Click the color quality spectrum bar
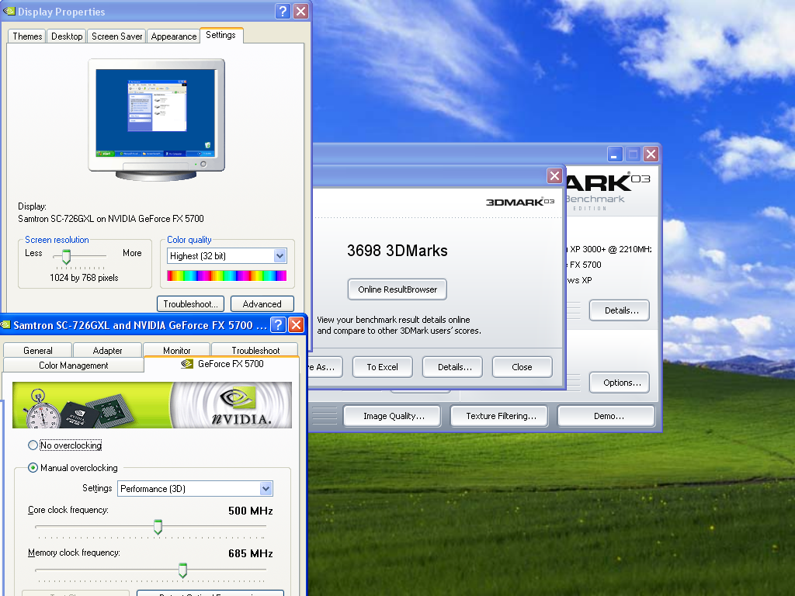 point(227,275)
